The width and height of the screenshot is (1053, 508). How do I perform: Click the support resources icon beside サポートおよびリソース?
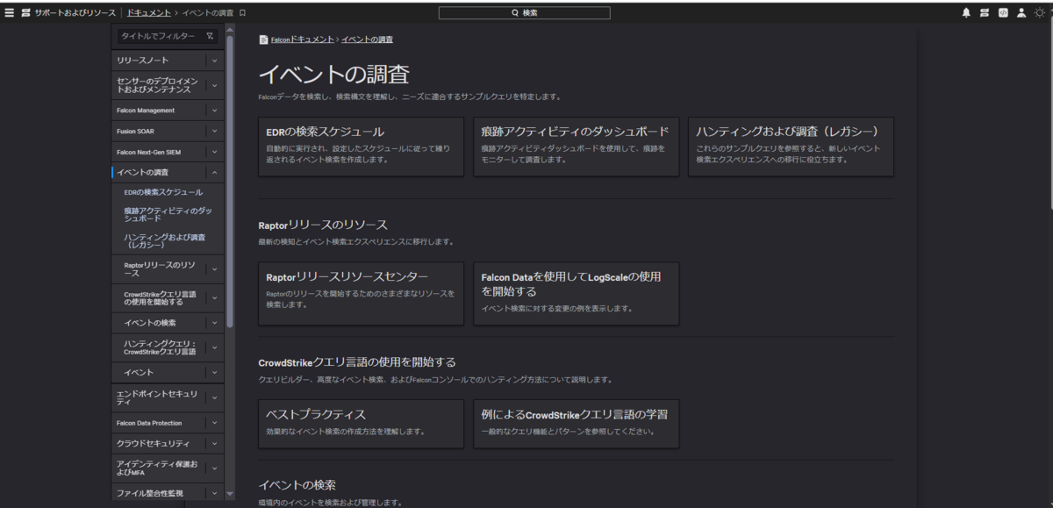click(26, 13)
